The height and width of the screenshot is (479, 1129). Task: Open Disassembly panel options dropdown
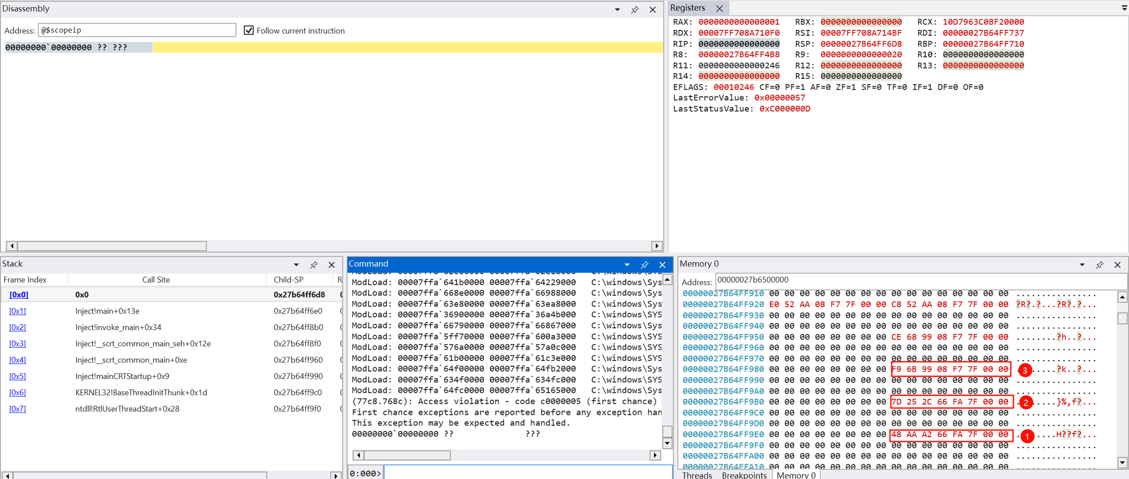[x=617, y=9]
